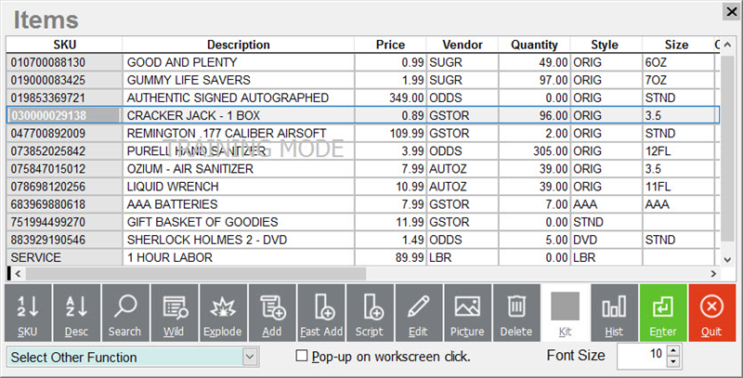Open the Wild search tool
The image size is (743, 378).
175,313
